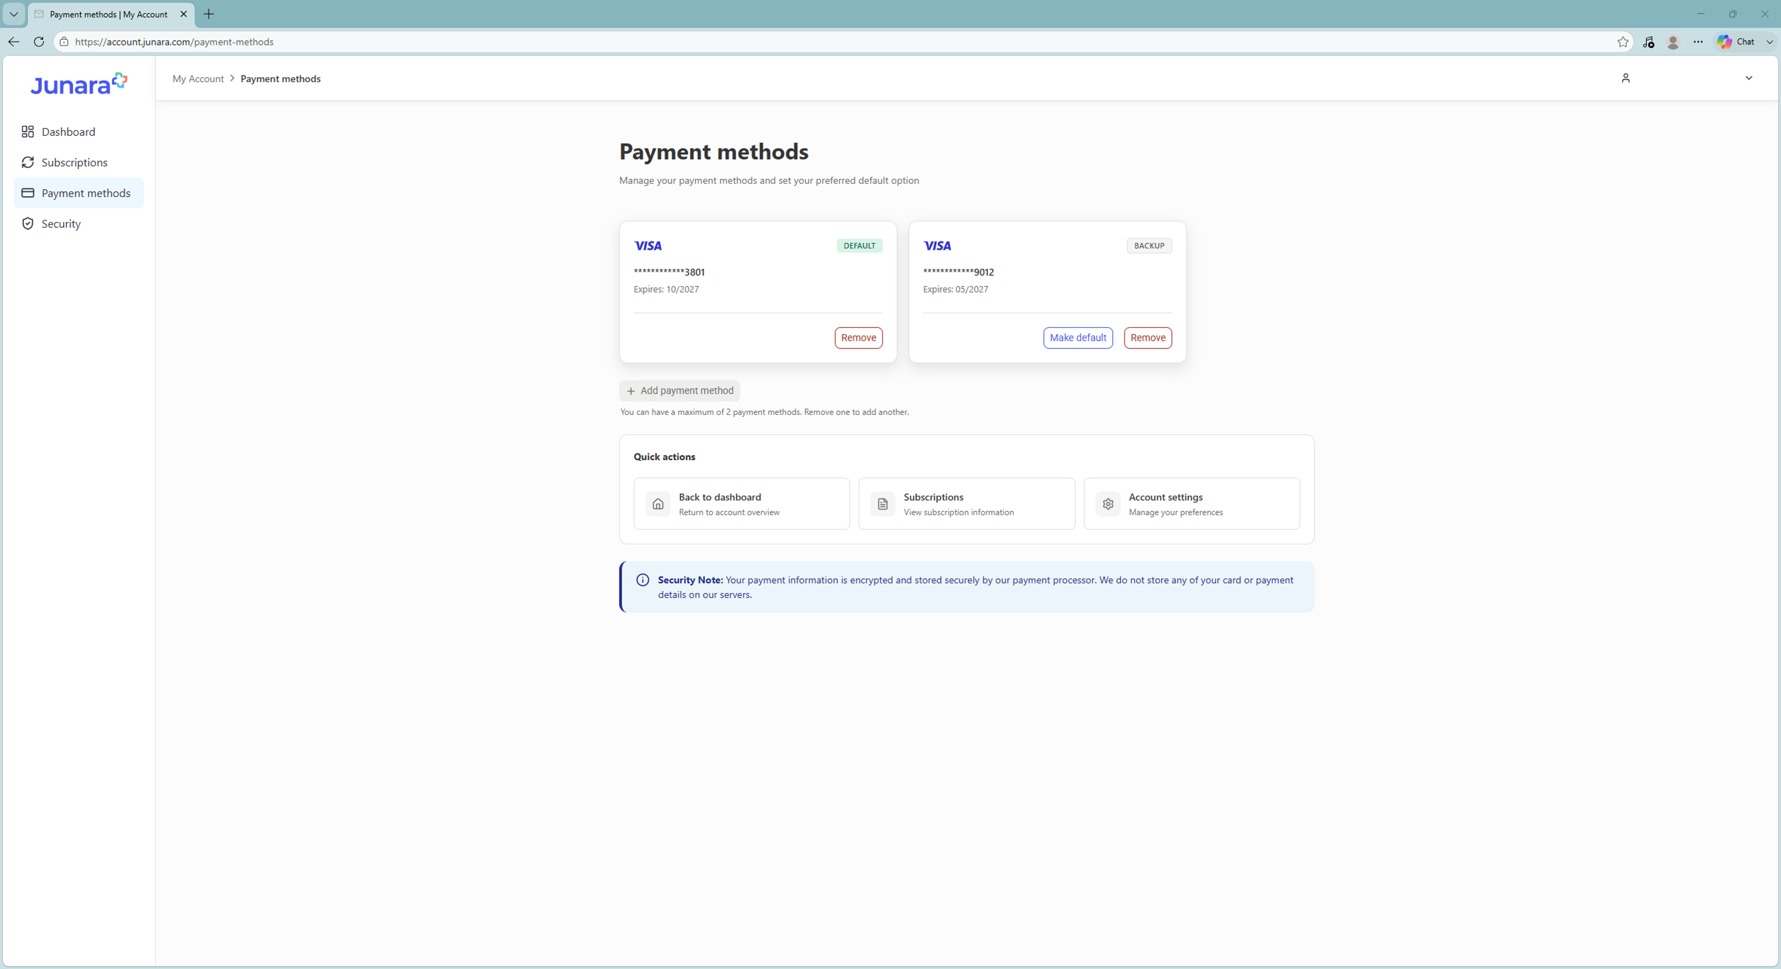Click gear icon in Account settings card
The height and width of the screenshot is (969, 1781).
click(x=1108, y=504)
